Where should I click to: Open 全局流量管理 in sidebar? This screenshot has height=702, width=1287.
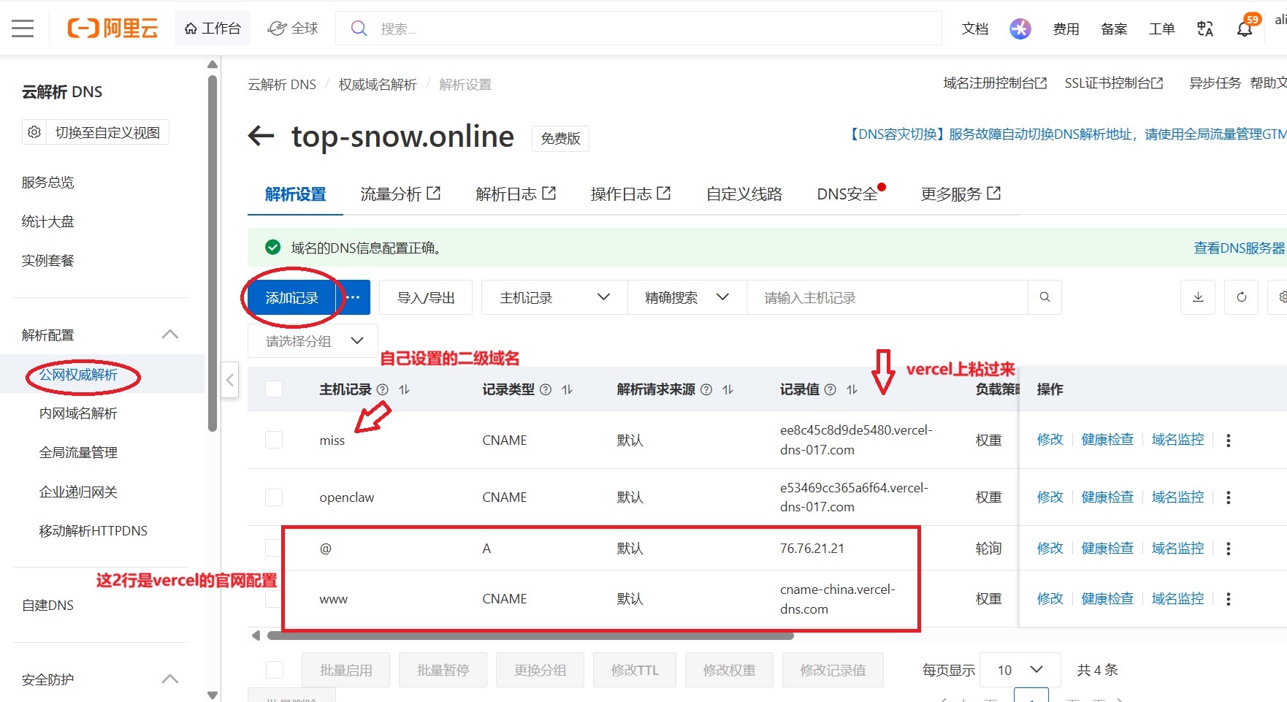pyautogui.click(x=78, y=453)
